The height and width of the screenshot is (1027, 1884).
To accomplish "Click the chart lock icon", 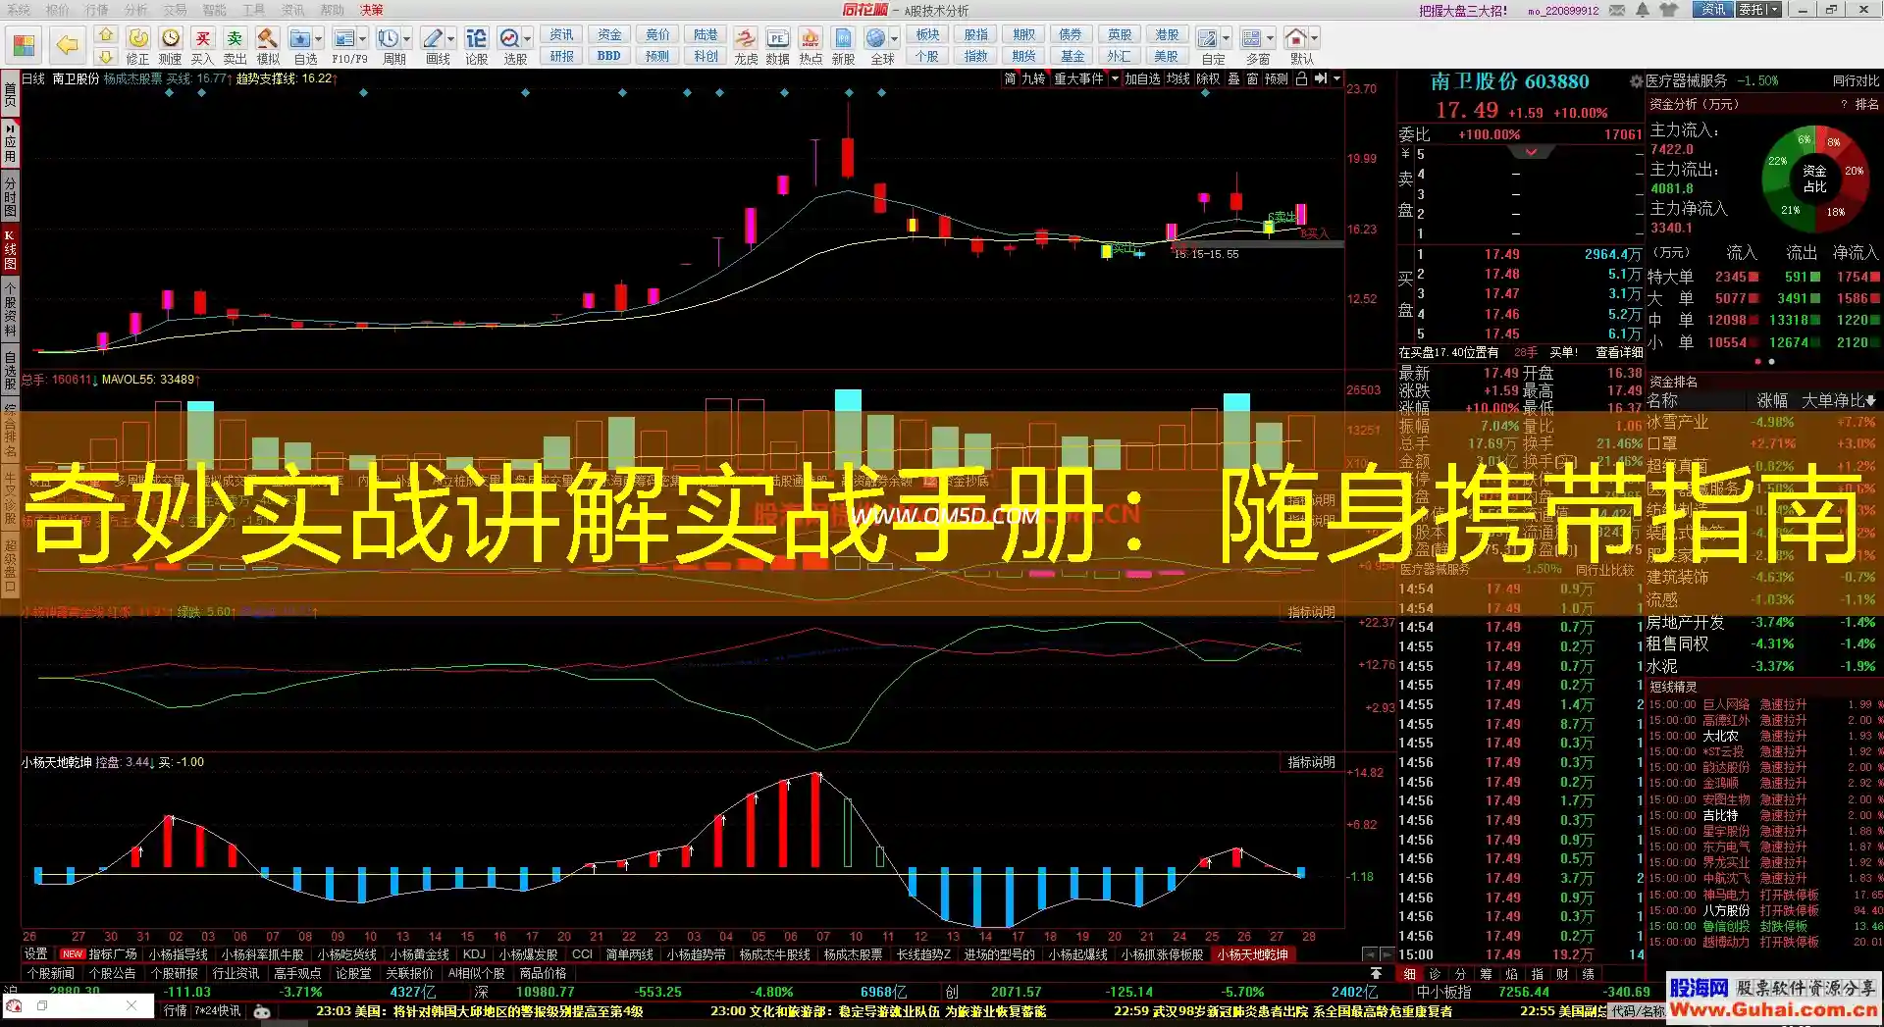I will 1301,78.
